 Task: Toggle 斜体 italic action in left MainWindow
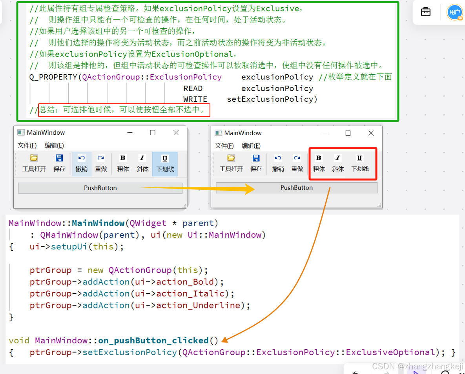tap(142, 163)
